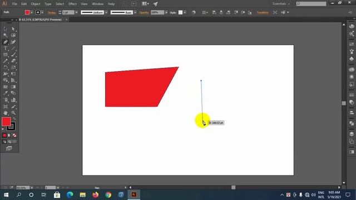Image resolution: width=356 pixels, height=200 pixels.
Task: Select the Gradient tool
Action: pyautogui.click(x=13, y=87)
